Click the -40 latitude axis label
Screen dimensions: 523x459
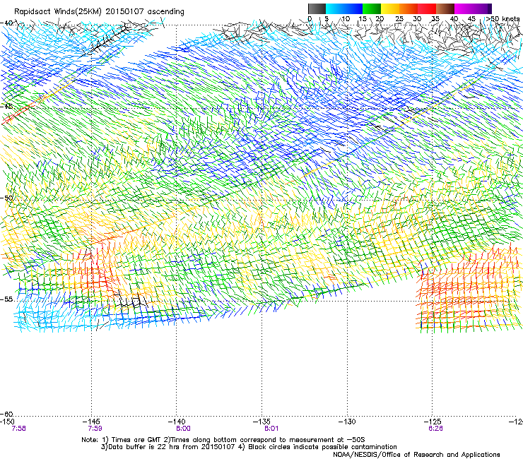click(x=6, y=23)
